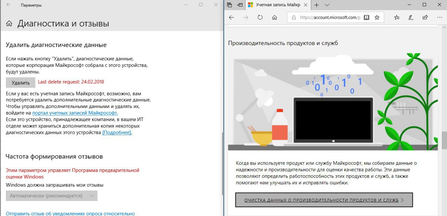Show Edge tabs set aside icon
Viewport: 447px width, 216px height.
click(x=229, y=5)
